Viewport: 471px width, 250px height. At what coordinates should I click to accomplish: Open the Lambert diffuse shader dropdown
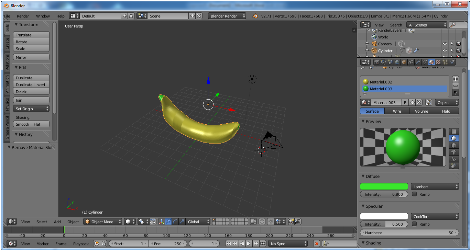coord(435,186)
